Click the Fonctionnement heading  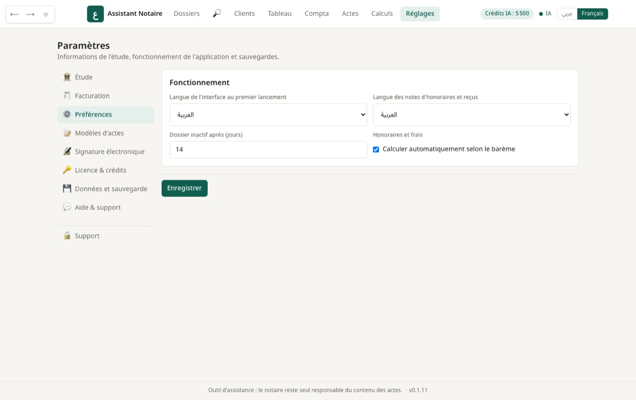pos(199,83)
